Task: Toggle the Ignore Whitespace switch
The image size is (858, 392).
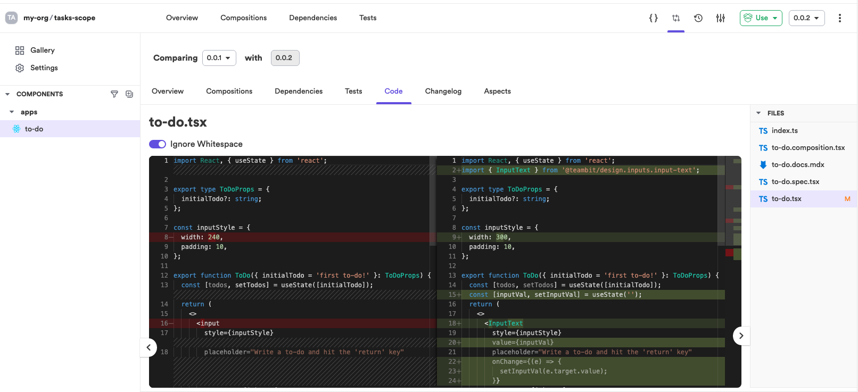Action: point(158,144)
